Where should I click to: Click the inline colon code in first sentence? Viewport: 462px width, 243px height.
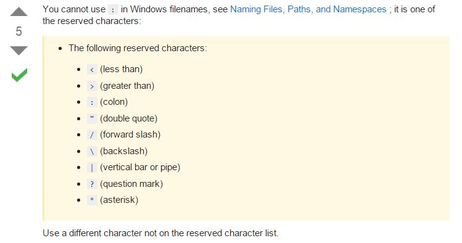[x=113, y=10]
